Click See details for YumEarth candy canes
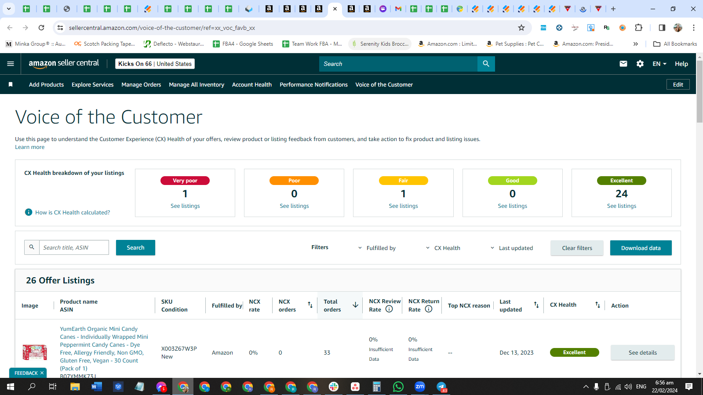Viewport: 703px width, 395px height. (x=642, y=352)
